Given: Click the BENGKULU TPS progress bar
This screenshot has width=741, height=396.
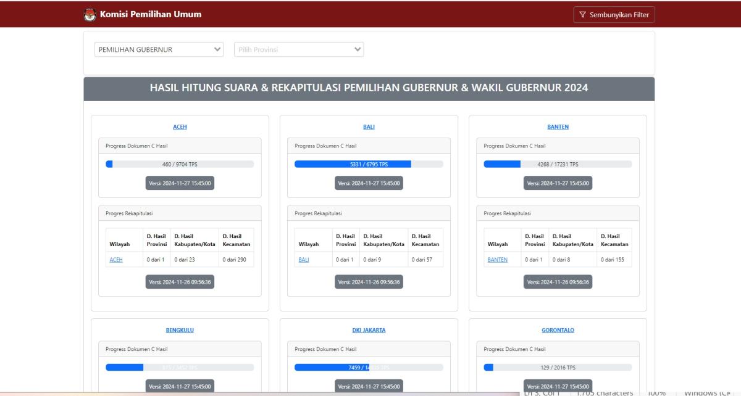Looking at the screenshot, I should coord(180,367).
